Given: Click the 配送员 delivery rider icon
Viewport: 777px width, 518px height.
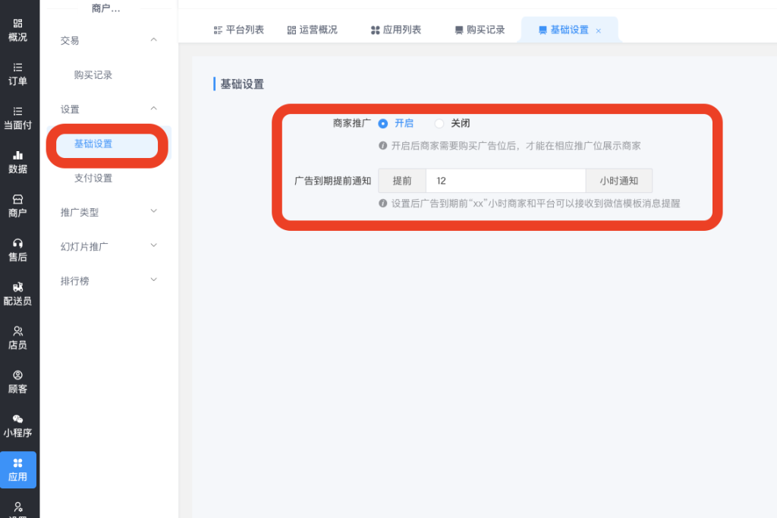Looking at the screenshot, I should [x=17, y=287].
